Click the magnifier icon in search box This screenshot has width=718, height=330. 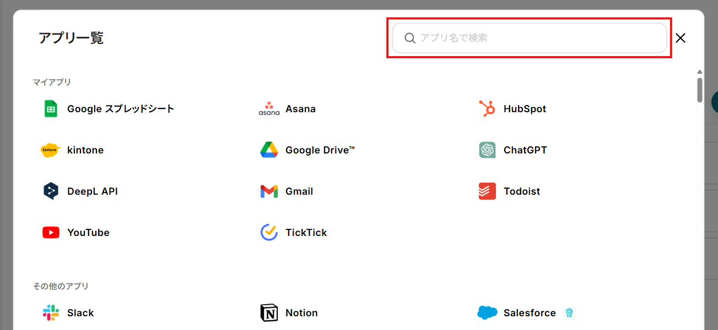click(410, 38)
